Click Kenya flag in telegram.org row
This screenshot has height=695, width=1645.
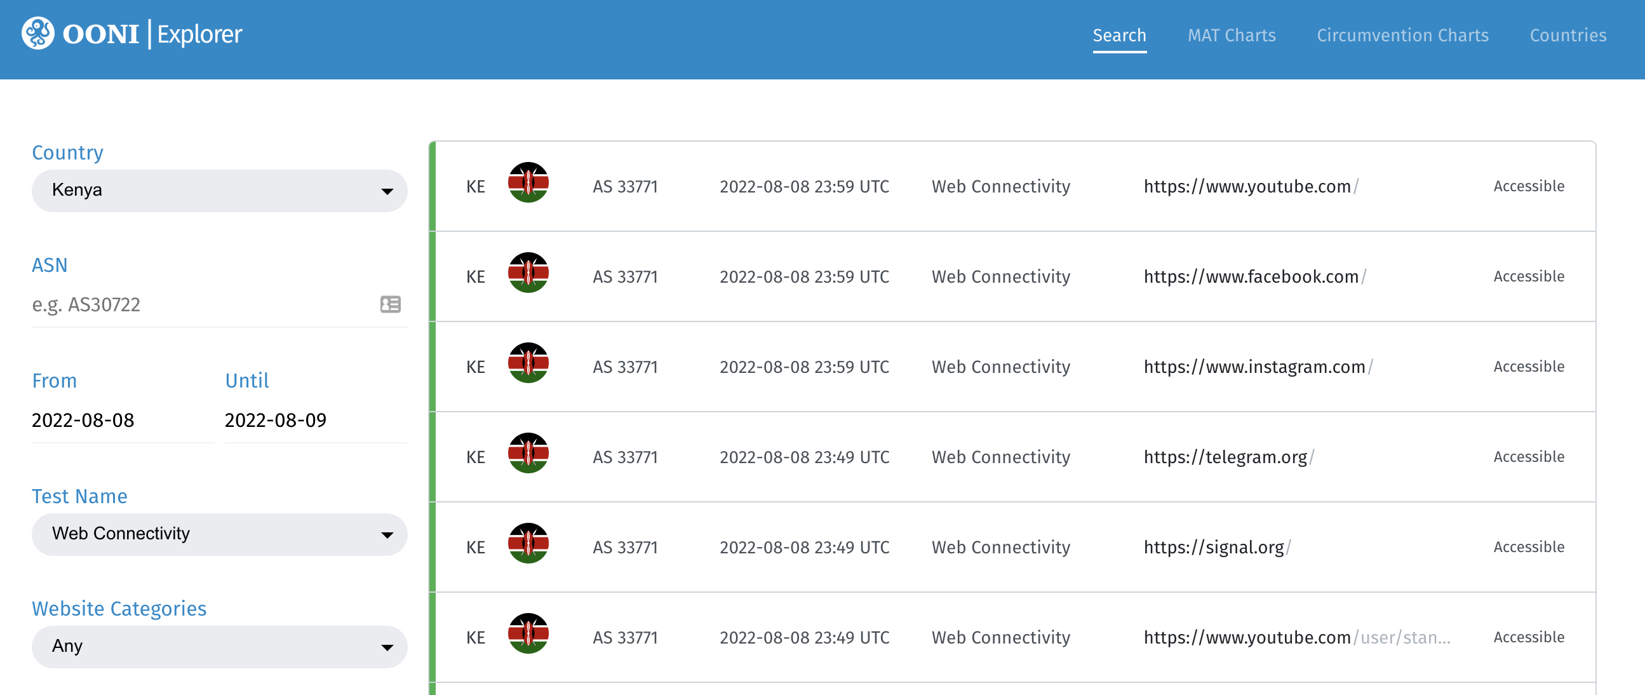527,453
